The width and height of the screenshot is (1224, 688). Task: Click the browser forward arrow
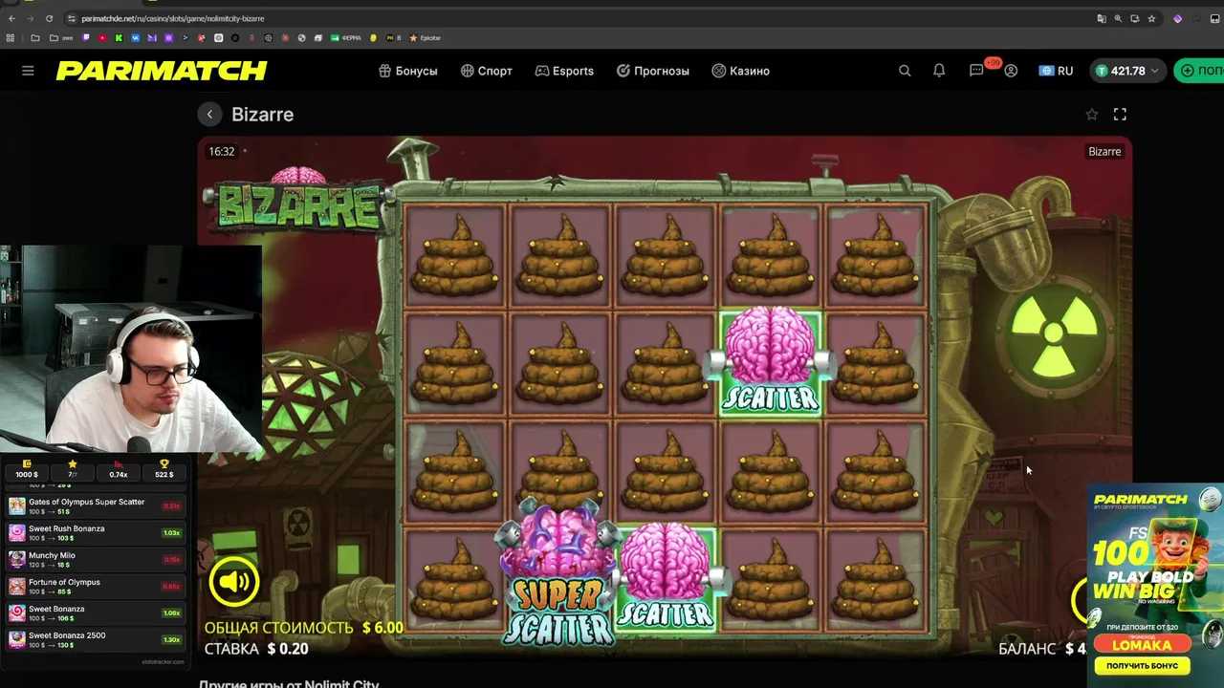click(x=30, y=18)
